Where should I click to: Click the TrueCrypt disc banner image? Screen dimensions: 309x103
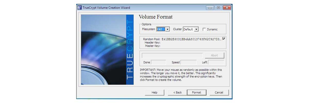click(x=107, y=49)
